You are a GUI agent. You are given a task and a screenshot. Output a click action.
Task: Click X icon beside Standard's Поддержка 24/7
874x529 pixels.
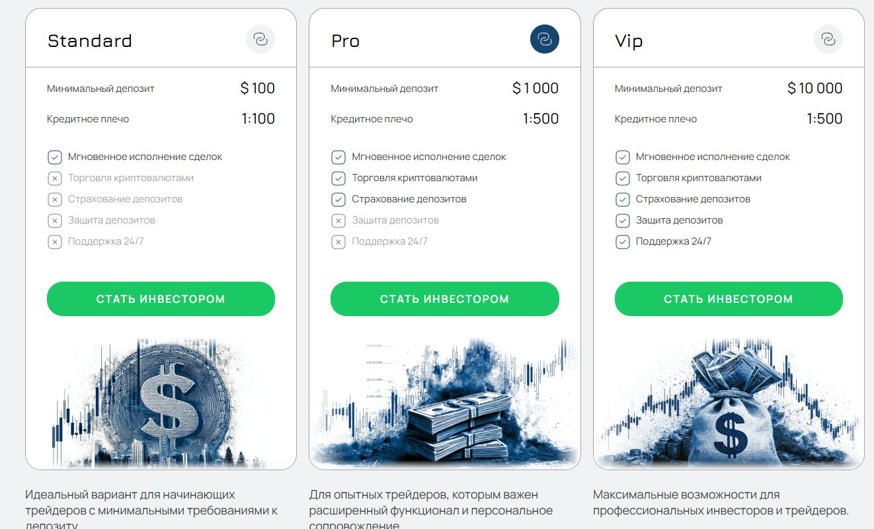pos(54,242)
